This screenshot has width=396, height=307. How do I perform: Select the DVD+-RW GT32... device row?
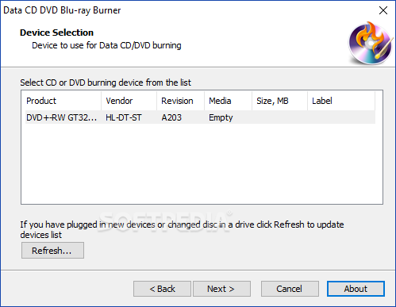(x=200, y=117)
